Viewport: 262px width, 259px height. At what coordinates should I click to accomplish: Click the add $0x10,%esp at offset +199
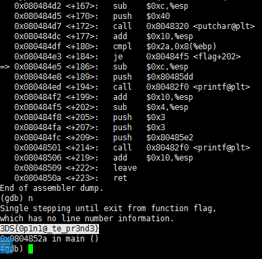pyautogui.click(x=153, y=97)
